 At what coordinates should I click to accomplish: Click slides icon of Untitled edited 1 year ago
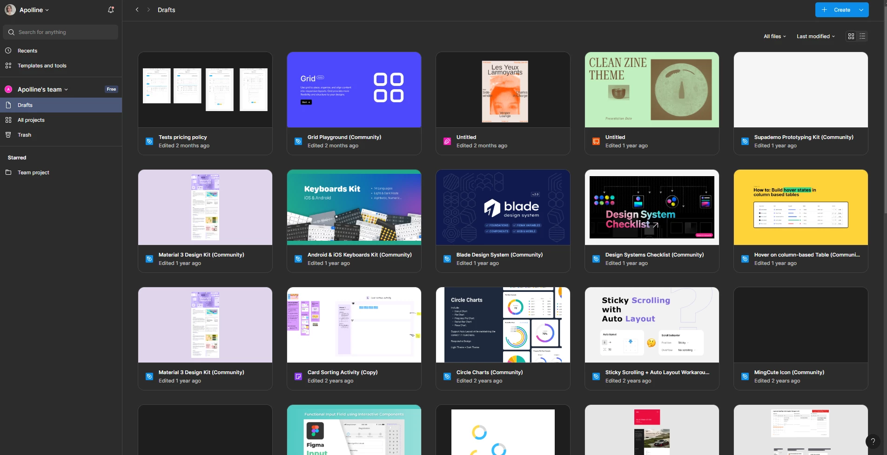click(596, 141)
